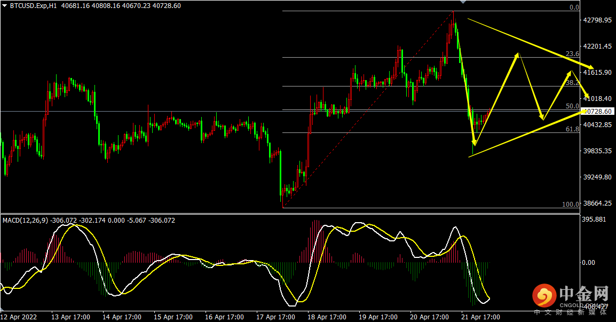Click the Fibonacci 61.8 level label

(x=572, y=129)
